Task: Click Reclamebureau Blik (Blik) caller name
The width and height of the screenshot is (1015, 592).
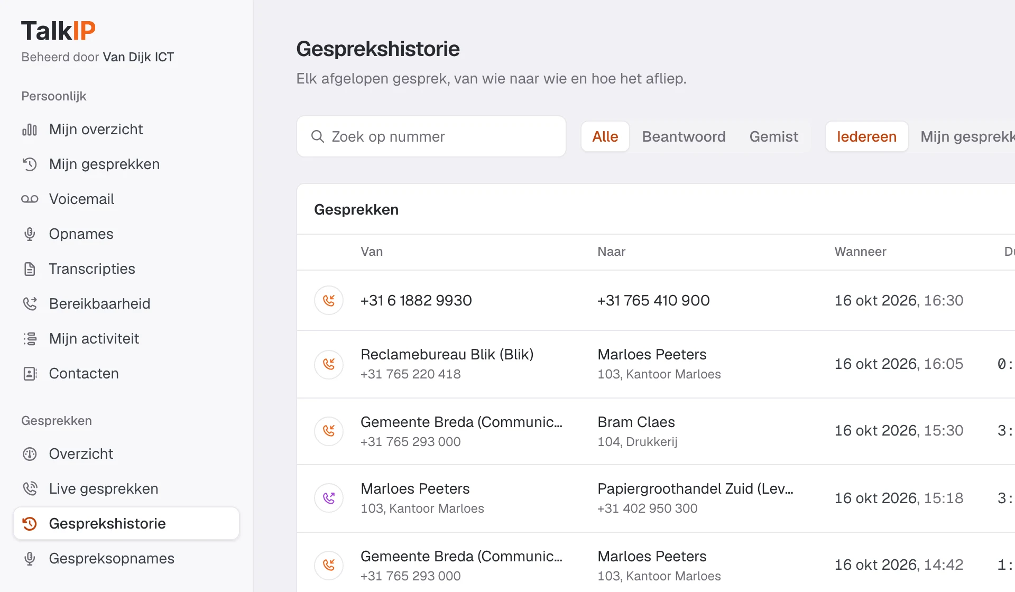Action: coord(447,354)
